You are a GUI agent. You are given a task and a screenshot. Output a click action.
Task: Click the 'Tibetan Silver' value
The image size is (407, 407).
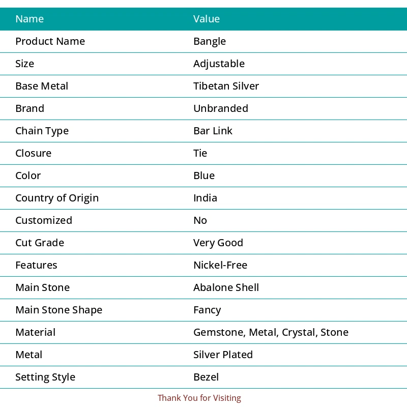(x=226, y=86)
